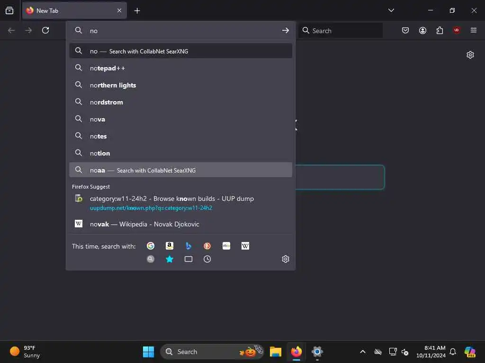Focus the toolbar Search box
485x363 pixels.
(x=341, y=31)
